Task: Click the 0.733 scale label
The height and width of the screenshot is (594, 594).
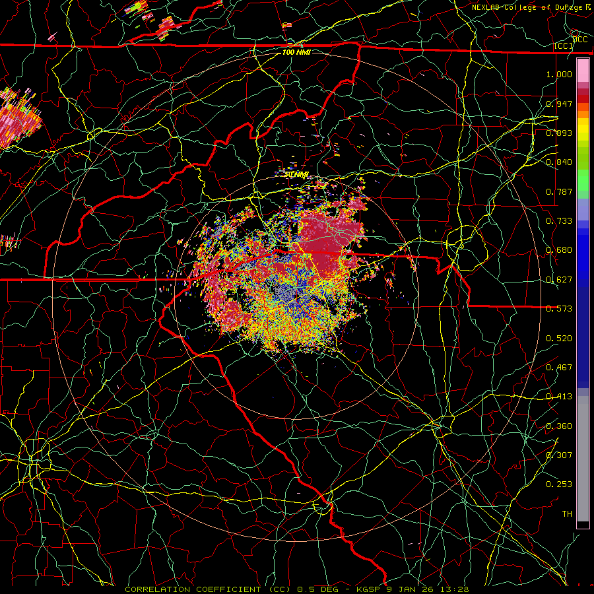Action: coord(559,221)
